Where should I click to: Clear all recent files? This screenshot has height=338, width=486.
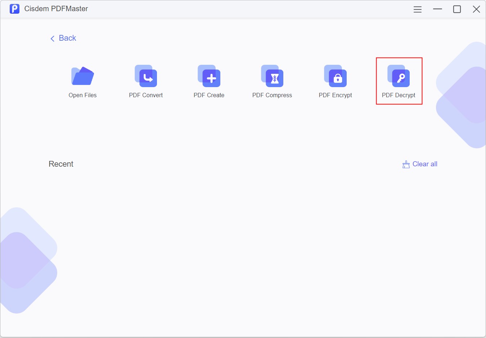tap(425, 164)
